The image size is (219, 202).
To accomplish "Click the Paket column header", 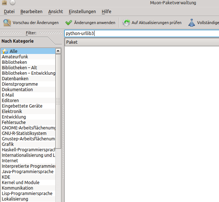I will pyautogui.click(x=141, y=42).
